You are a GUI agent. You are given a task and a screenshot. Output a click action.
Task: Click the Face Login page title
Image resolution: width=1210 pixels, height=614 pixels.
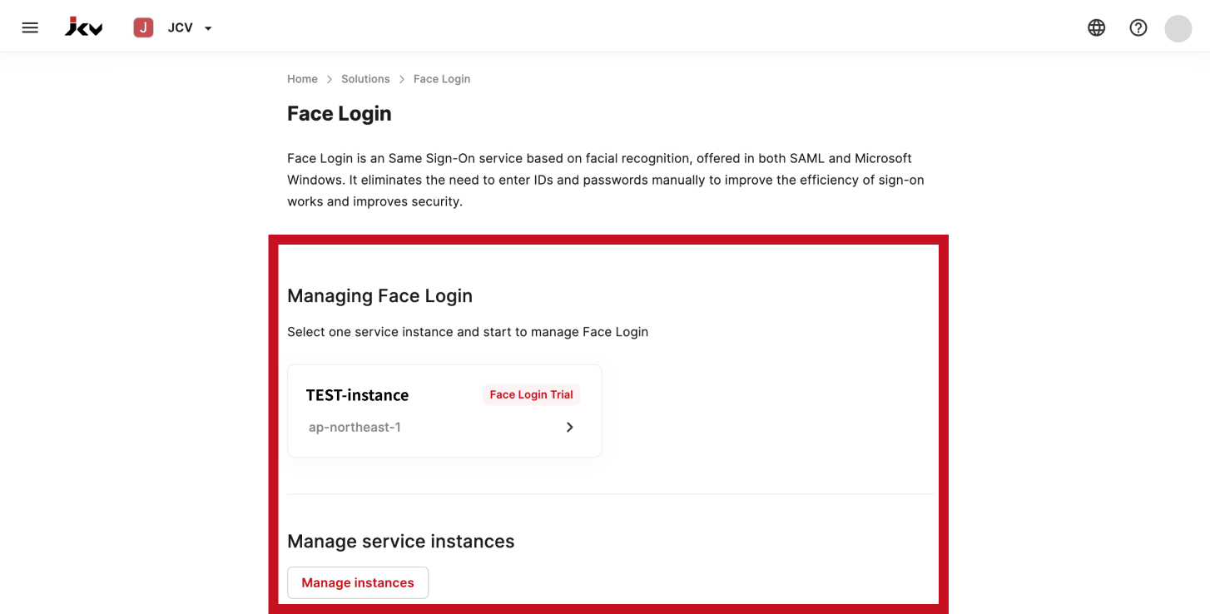click(340, 113)
